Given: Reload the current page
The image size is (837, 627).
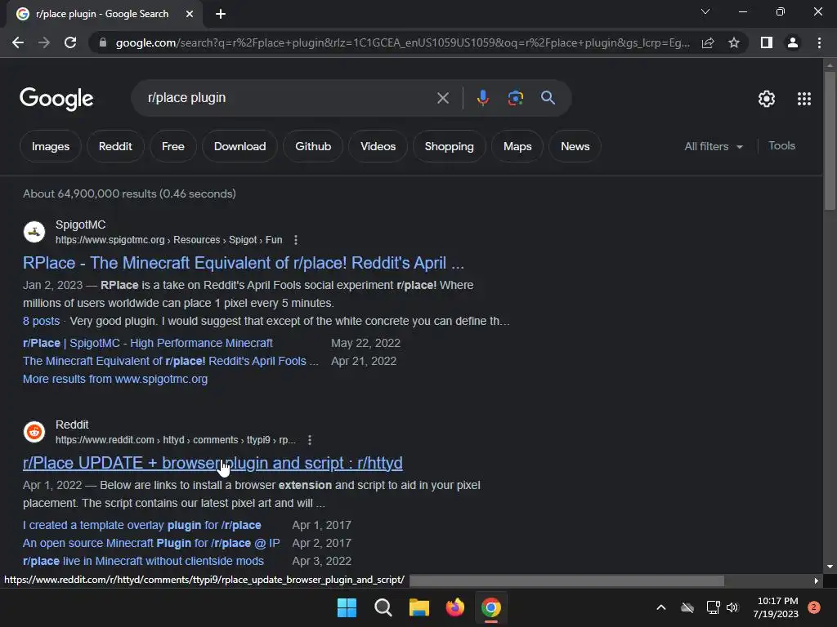Looking at the screenshot, I should (70, 42).
